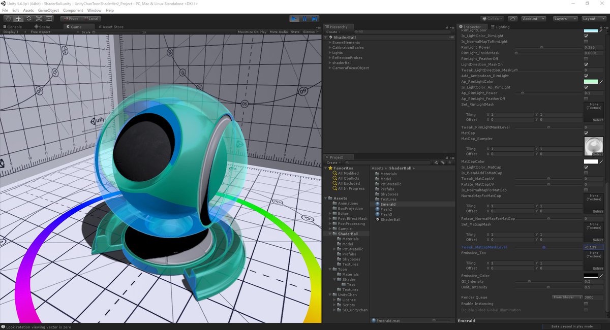Open the Emissive_Color swatch
Image resolution: width=610 pixels, height=330 pixels.
pos(591,276)
